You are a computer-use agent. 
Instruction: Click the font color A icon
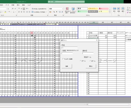coord(9,12)
